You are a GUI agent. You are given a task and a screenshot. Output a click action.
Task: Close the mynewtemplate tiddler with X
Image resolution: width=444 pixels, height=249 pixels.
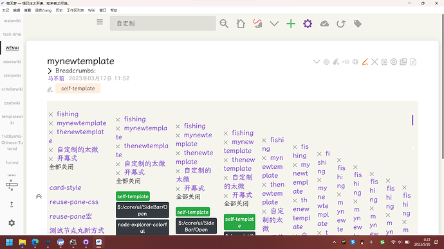pos(375,62)
